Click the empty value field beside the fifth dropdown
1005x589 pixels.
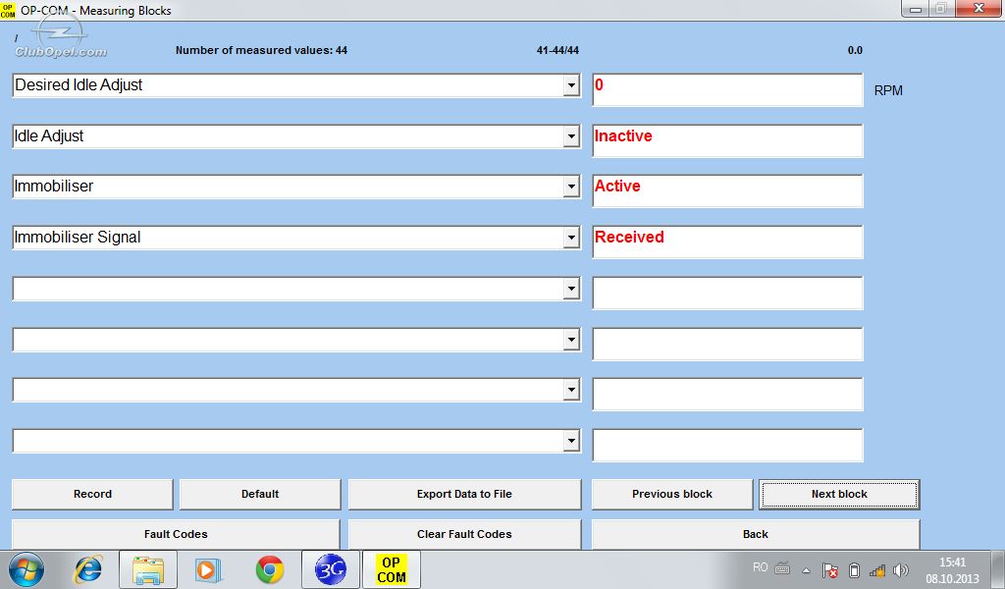click(x=727, y=293)
